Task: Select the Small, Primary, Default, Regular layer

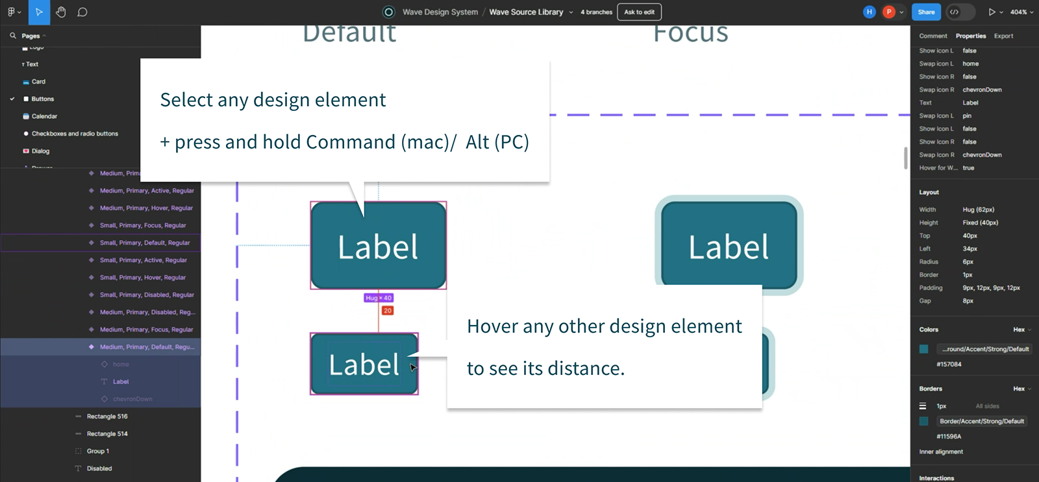Action: pyautogui.click(x=100, y=243)
